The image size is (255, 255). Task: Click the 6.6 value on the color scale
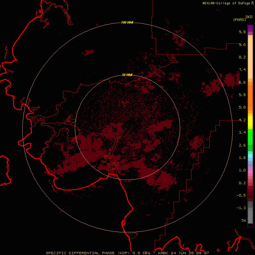pyautogui.click(x=242, y=82)
